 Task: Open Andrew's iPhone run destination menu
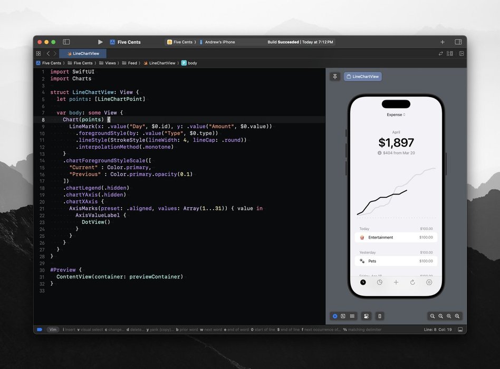click(219, 42)
